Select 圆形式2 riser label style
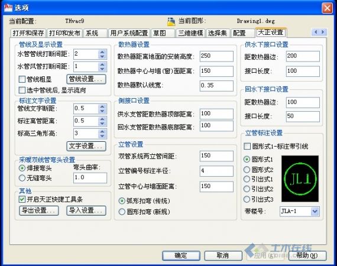Screen dimensions: 337x266 (247, 170)
